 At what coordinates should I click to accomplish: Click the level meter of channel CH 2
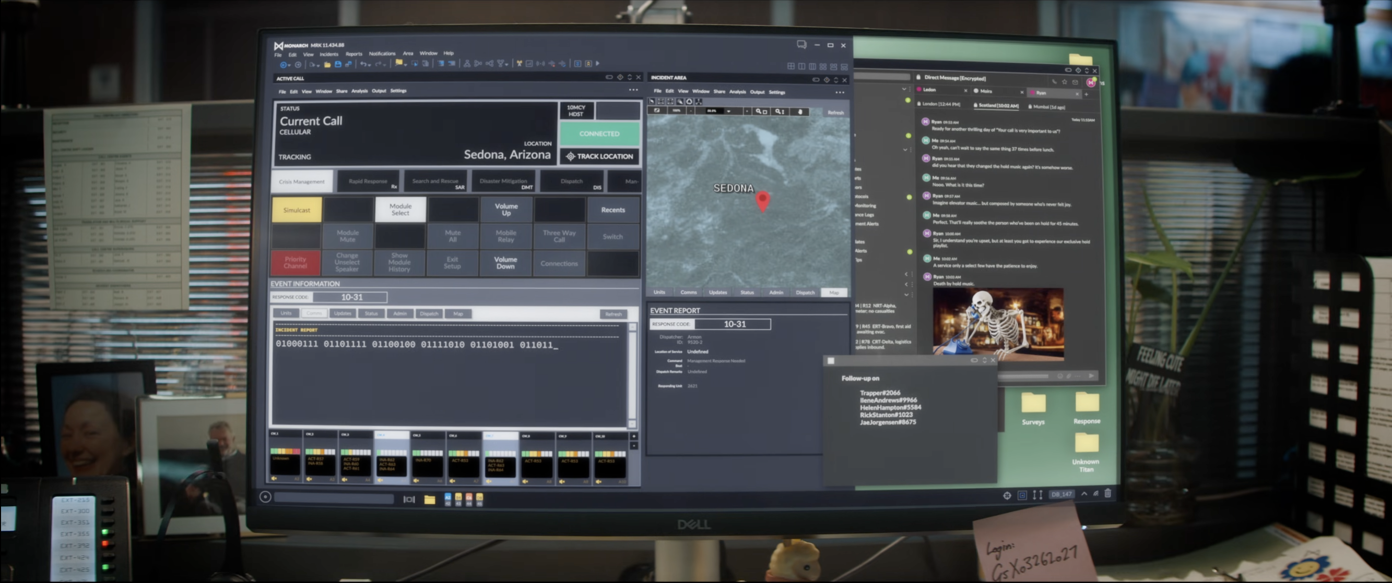[x=320, y=452]
